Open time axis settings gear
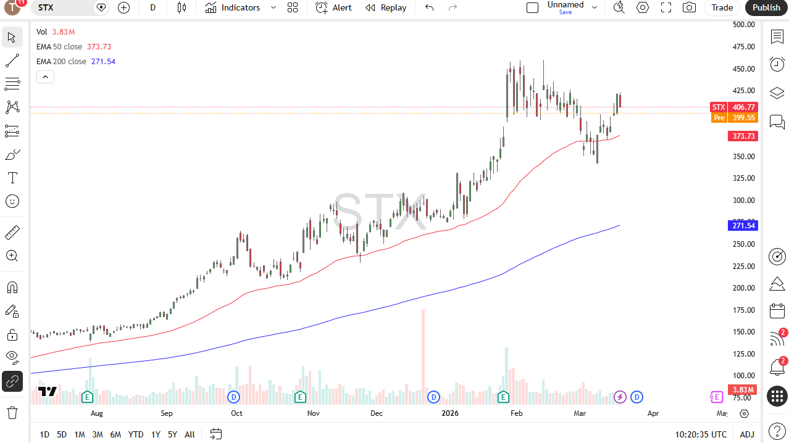The width and height of the screenshot is (789, 443). (x=744, y=413)
